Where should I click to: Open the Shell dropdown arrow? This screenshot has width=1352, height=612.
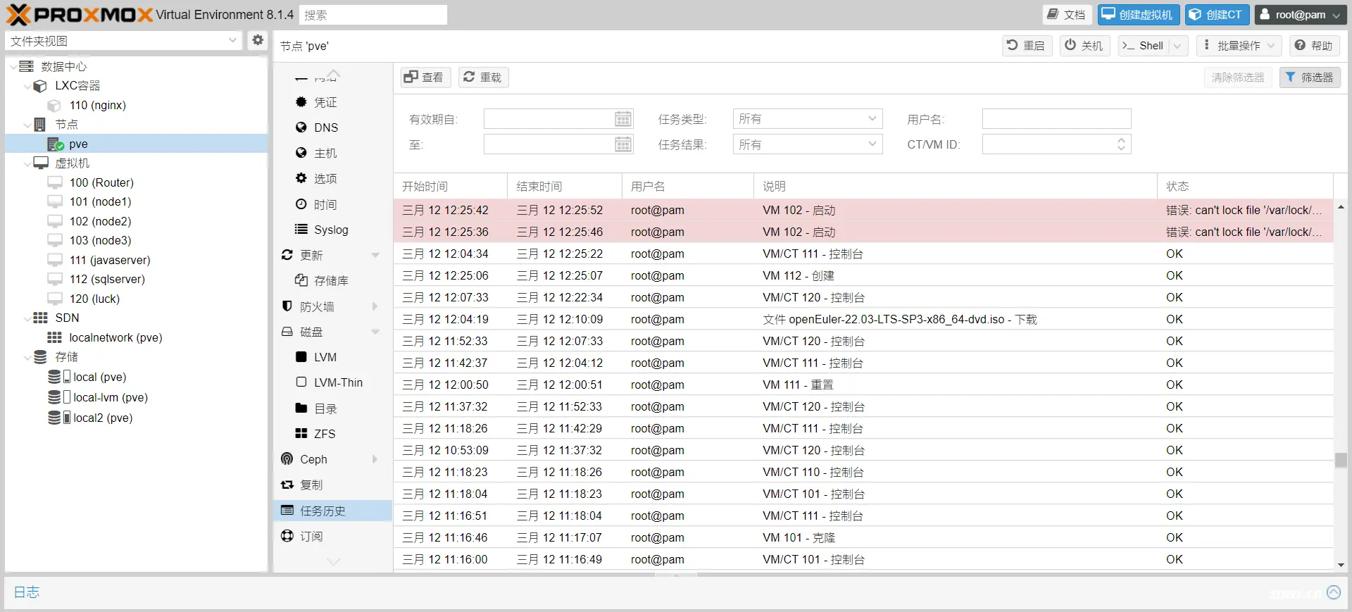[1177, 46]
